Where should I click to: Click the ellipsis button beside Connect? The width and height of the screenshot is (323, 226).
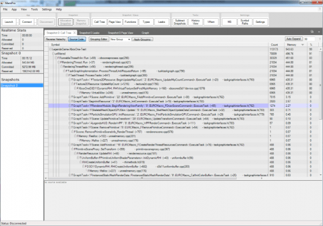pyautogui.click(x=35, y=22)
